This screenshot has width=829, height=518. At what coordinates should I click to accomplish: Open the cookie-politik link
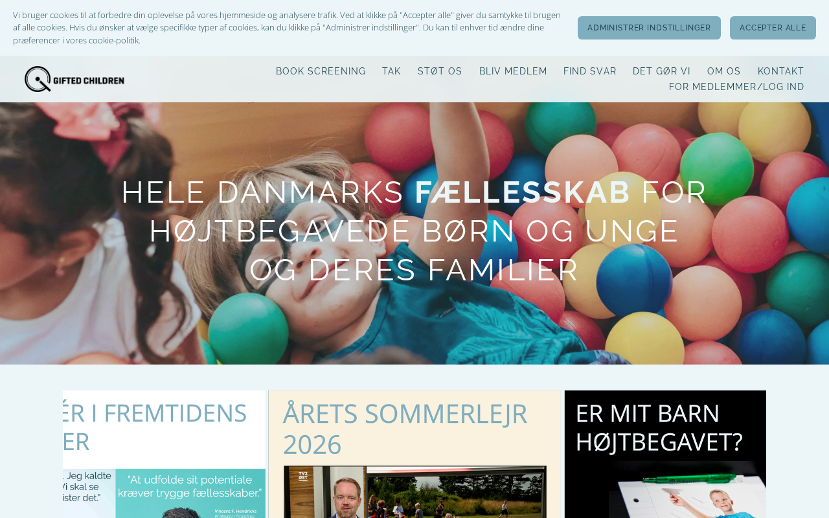click(113, 40)
